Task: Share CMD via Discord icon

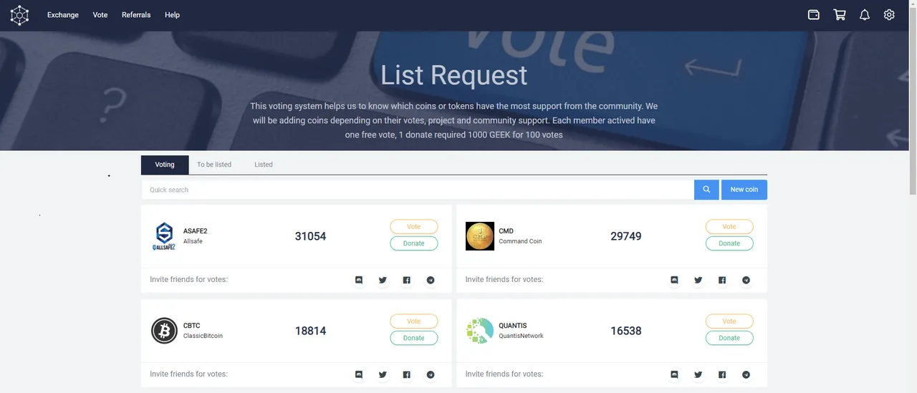Action: pyautogui.click(x=674, y=280)
